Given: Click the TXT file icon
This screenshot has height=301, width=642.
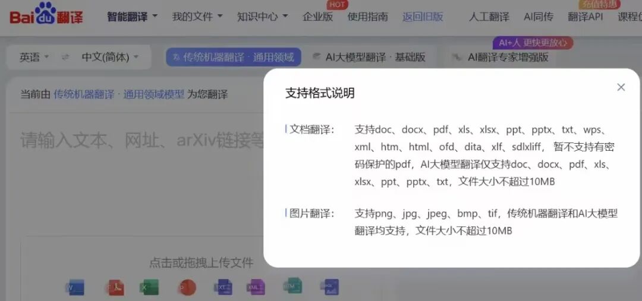Looking at the screenshot, I should 223,287.
